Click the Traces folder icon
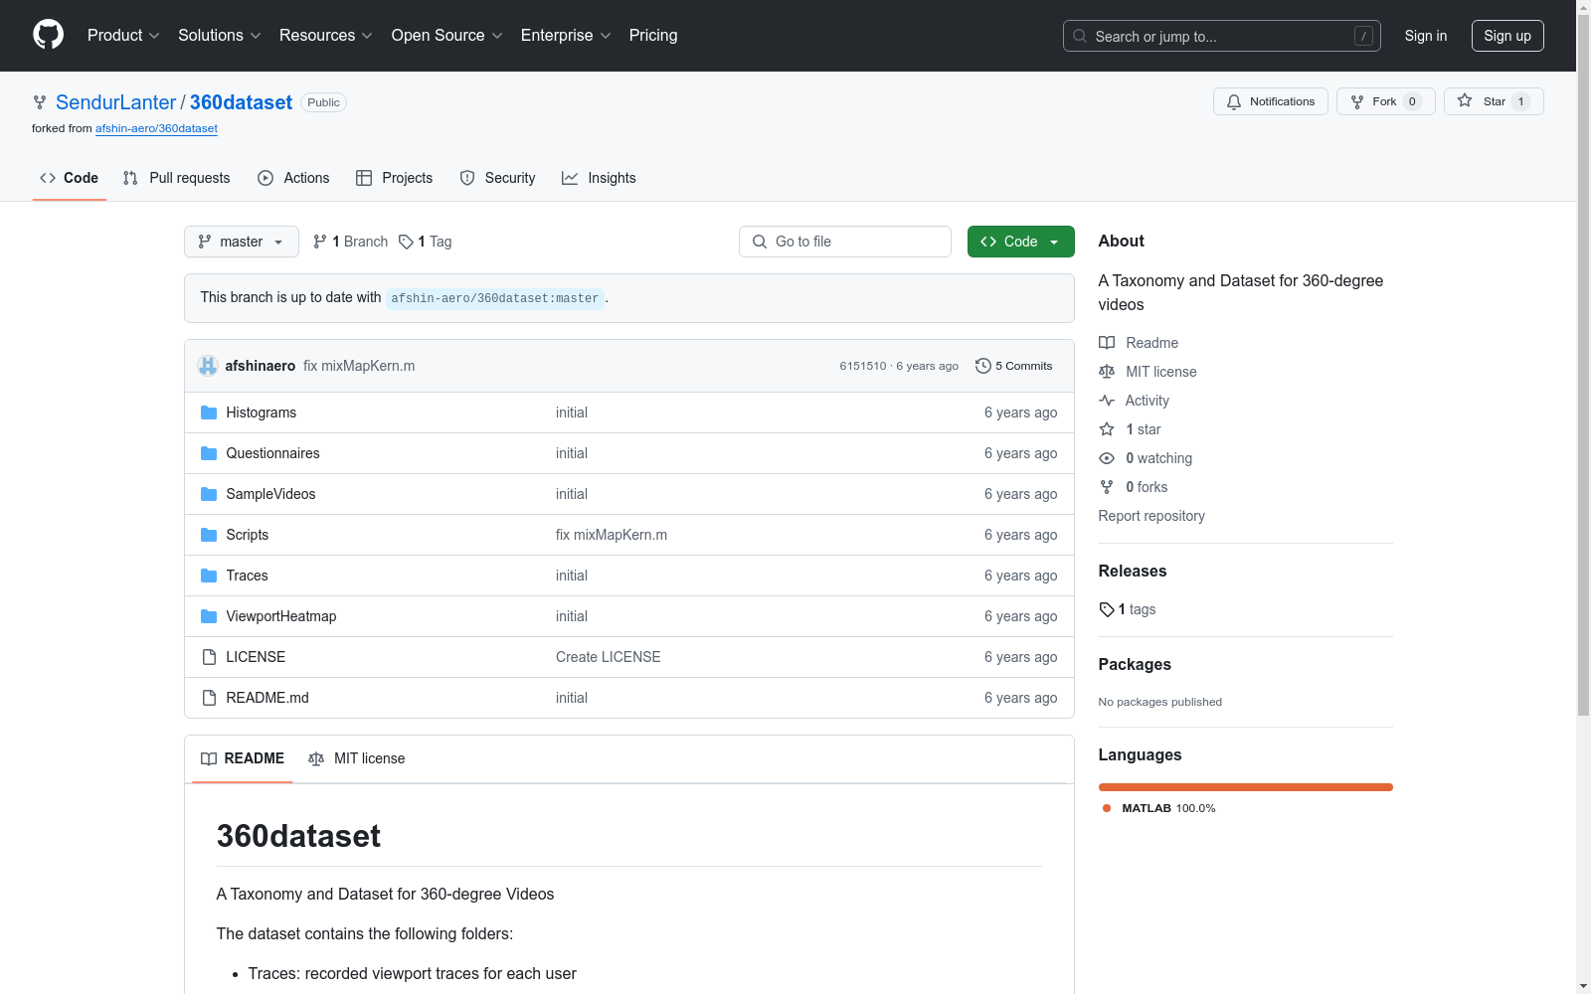This screenshot has width=1591, height=994. tap(209, 576)
